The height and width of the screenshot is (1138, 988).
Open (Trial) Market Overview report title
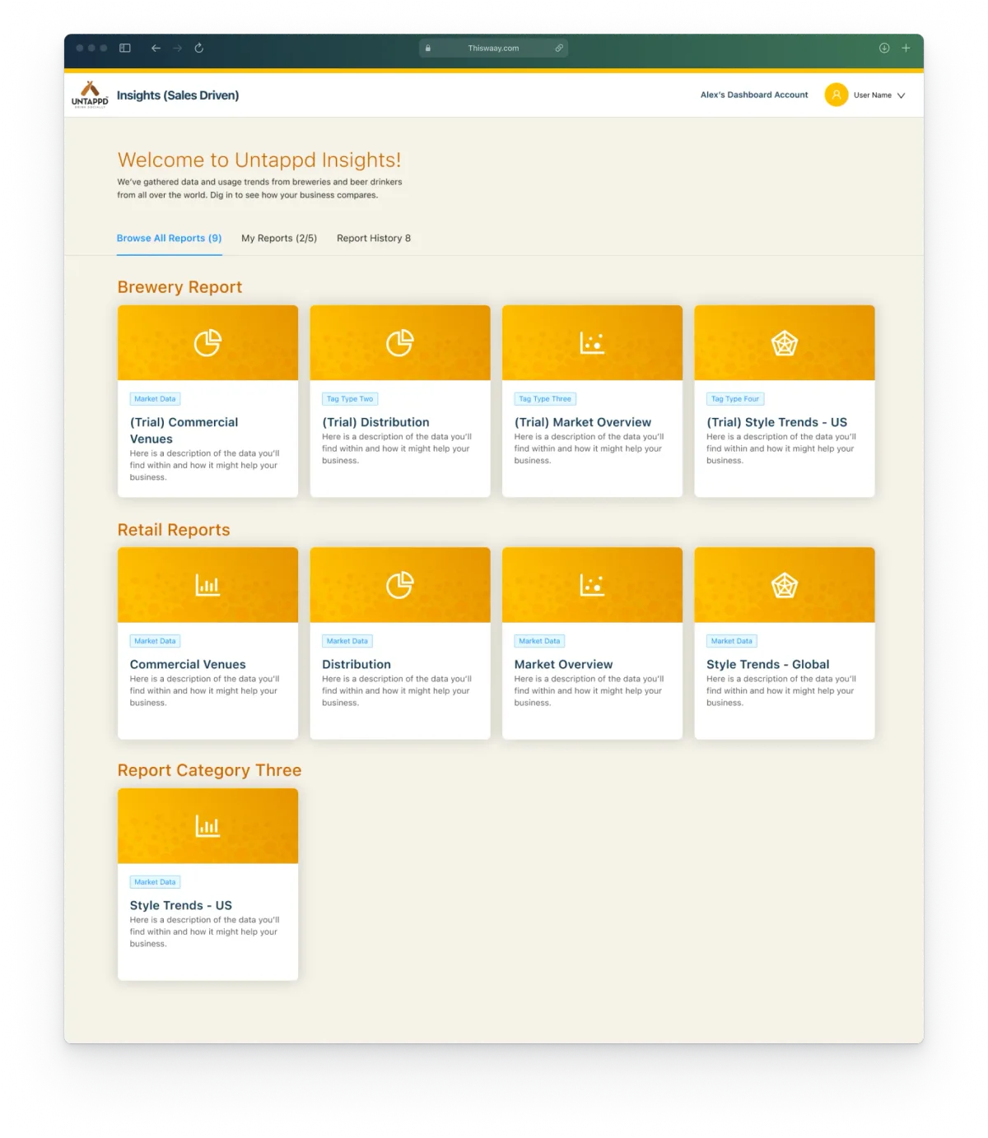click(x=583, y=422)
